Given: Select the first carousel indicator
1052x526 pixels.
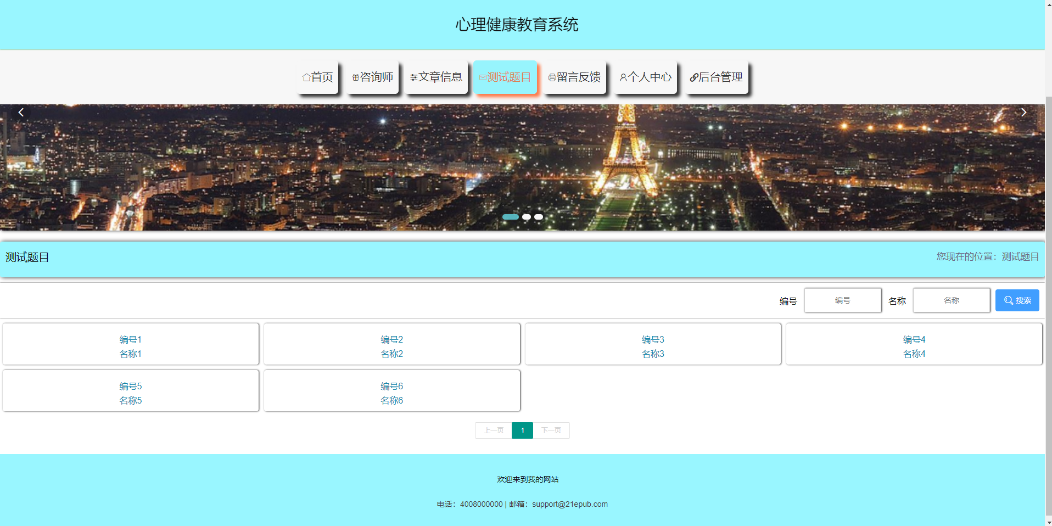Looking at the screenshot, I should pyautogui.click(x=511, y=217).
